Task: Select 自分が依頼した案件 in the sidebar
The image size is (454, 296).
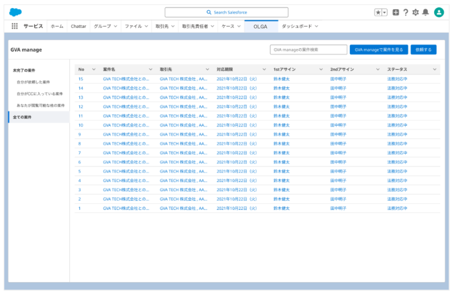Action: point(33,82)
